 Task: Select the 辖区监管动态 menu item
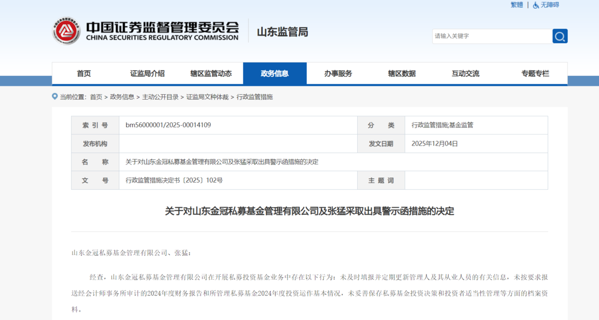click(x=211, y=74)
